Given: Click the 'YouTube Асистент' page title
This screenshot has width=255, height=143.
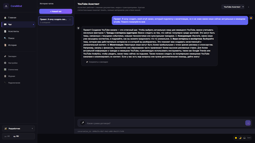Looking at the screenshot, I should pyautogui.click(x=88, y=4).
